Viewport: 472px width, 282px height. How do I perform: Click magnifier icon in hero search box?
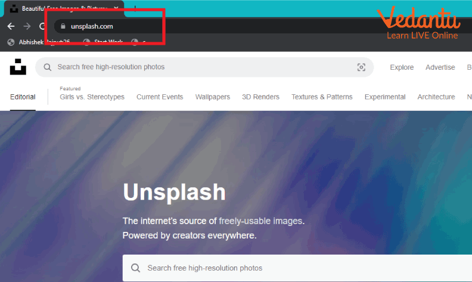(136, 268)
